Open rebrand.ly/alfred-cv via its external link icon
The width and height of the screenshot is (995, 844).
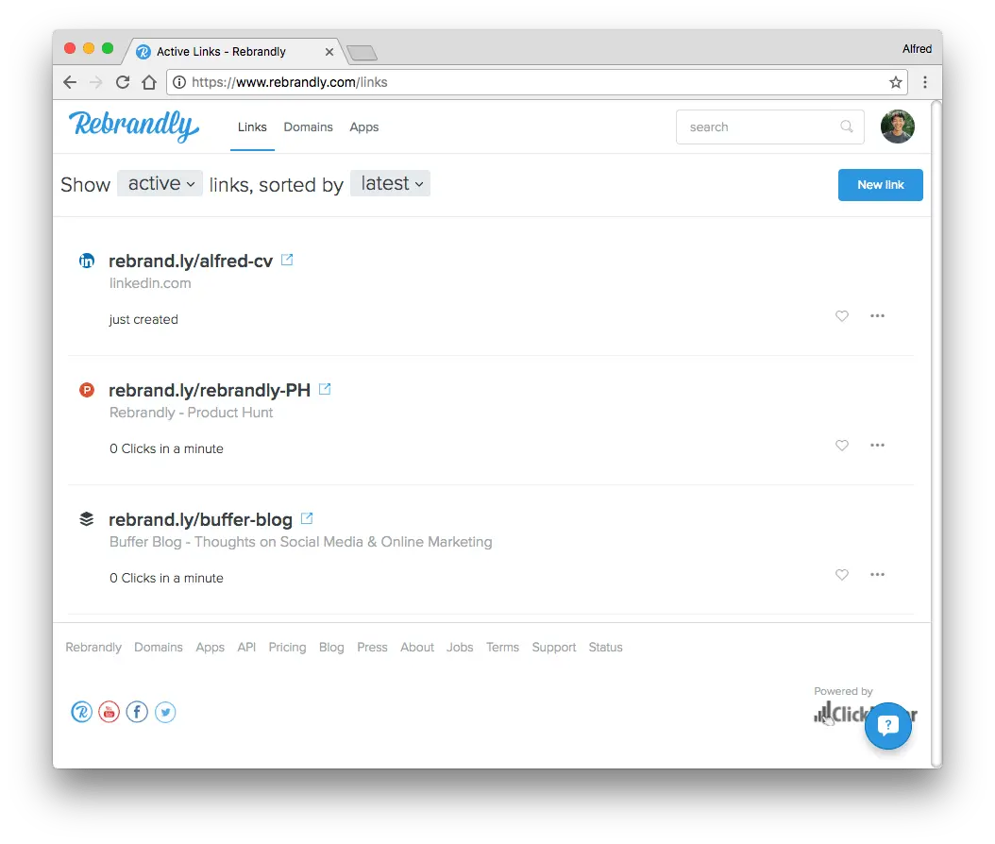(x=287, y=259)
